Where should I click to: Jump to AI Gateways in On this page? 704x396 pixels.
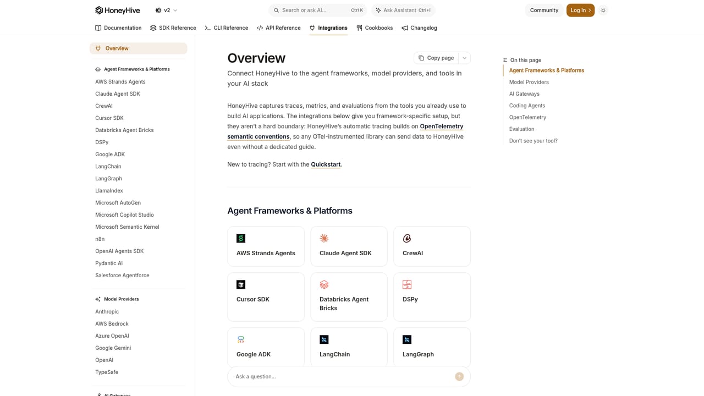click(524, 94)
